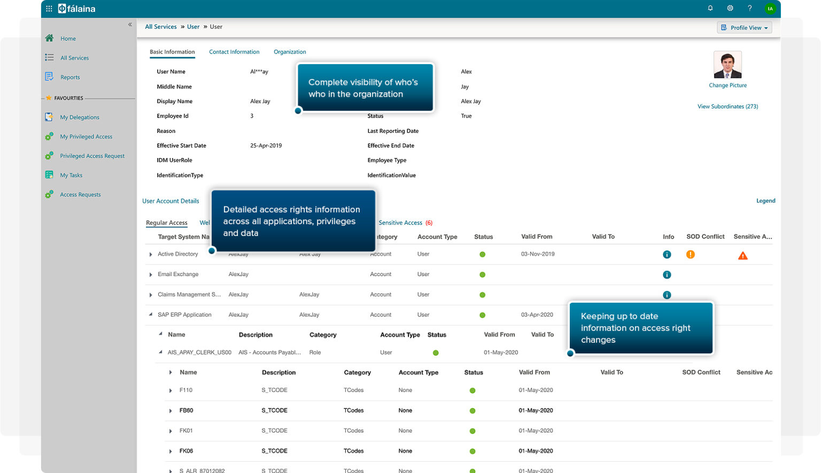Click the My Delegations icon

49,117
